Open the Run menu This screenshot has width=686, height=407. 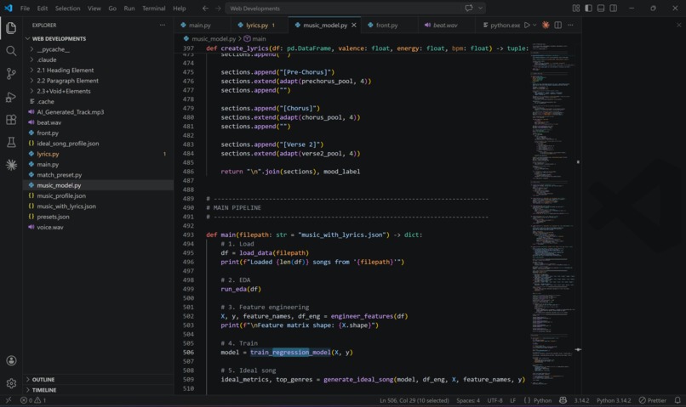pos(129,8)
